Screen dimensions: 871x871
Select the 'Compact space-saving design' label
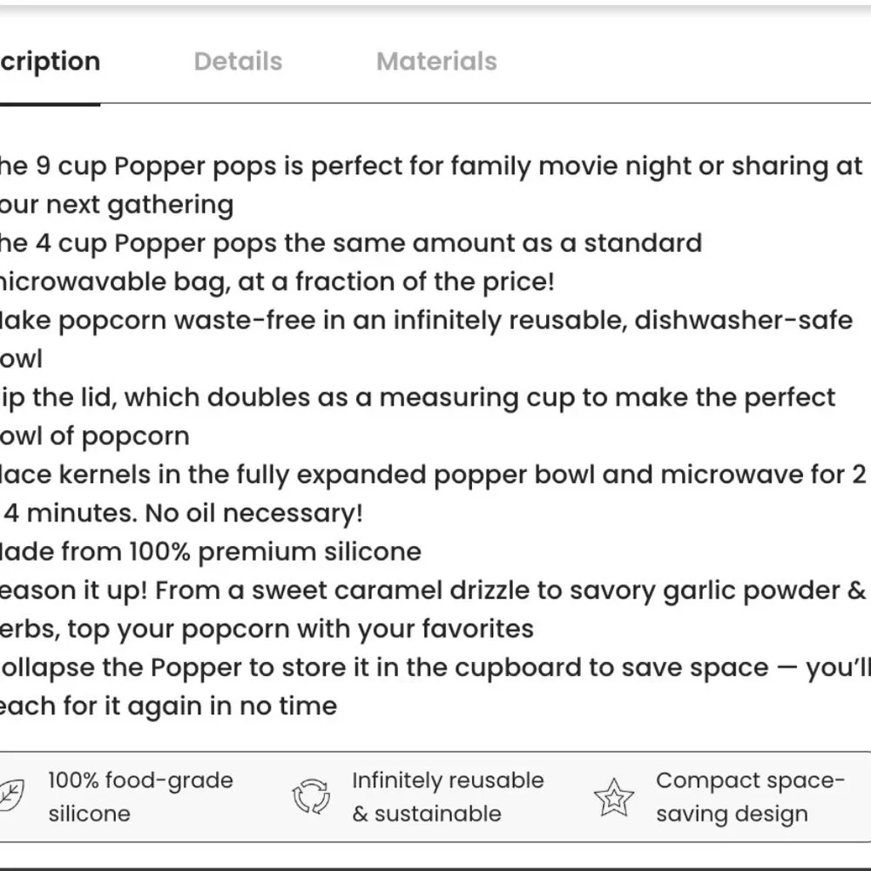[x=750, y=797]
